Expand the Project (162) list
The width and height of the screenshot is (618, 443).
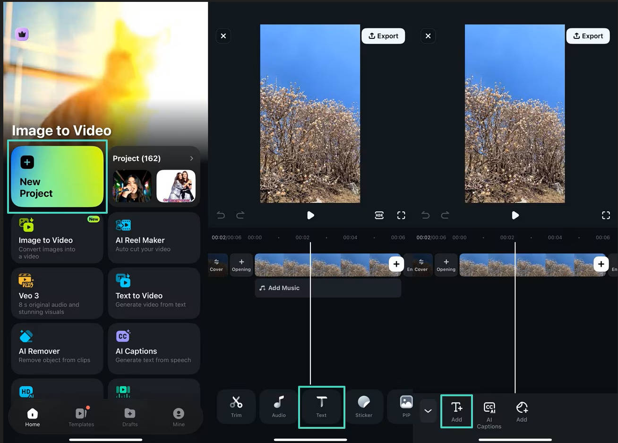tap(192, 158)
